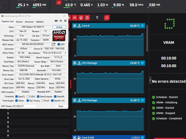Toggle the UEFI checkbox
Screen dimensions: 186x139
[x=59, y=44]
